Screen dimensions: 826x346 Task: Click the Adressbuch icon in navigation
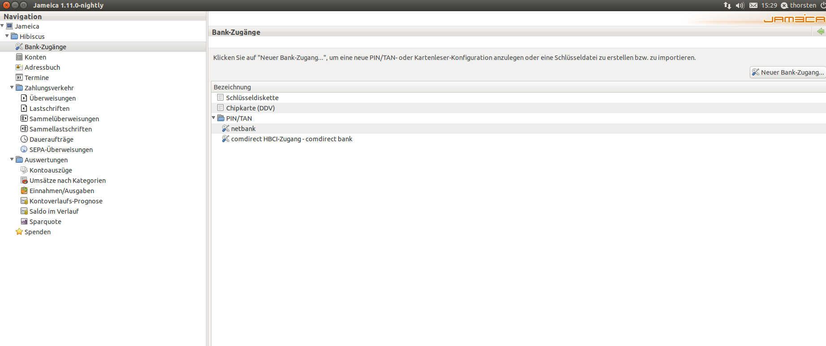[19, 67]
